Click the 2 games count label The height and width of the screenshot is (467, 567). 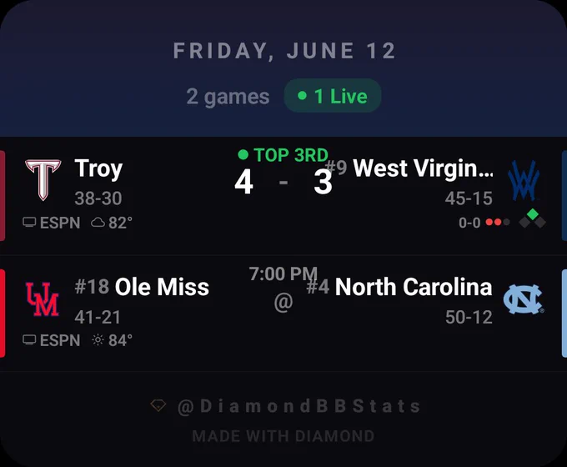tap(228, 96)
